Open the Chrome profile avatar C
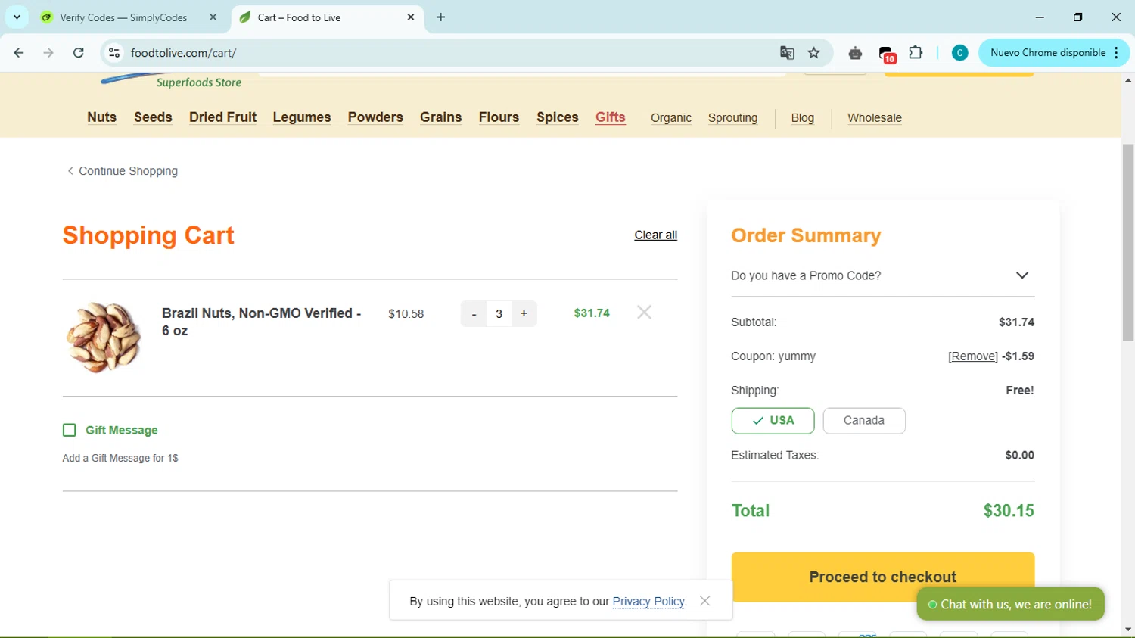The image size is (1135, 638). pos(959,53)
